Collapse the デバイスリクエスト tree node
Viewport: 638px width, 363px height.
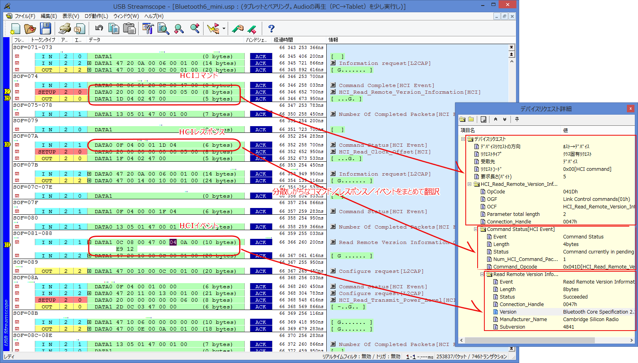463,139
